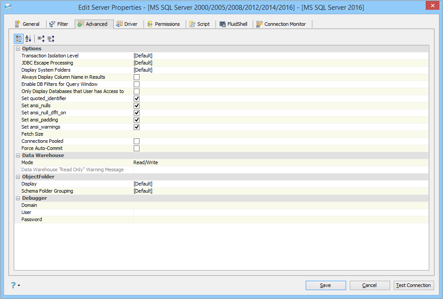Viewport: 443px width, 299px height.
Task: Open Transaction Isolation Level value dropdown
Action: click(281, 56)
